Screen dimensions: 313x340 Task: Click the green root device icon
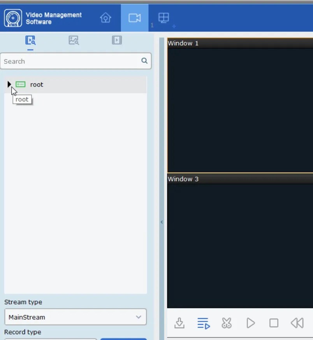[x=21, y=85]
